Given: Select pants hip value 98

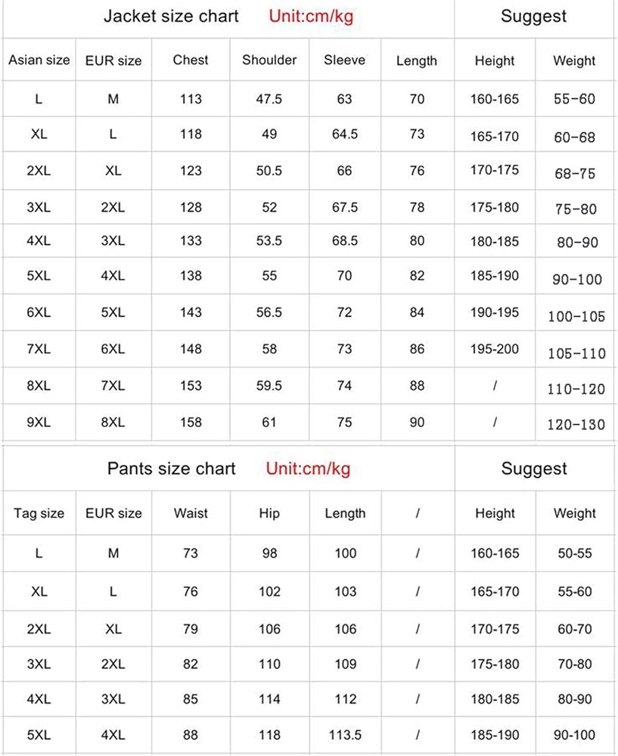Looking at the screenshot, I should 269,553.
